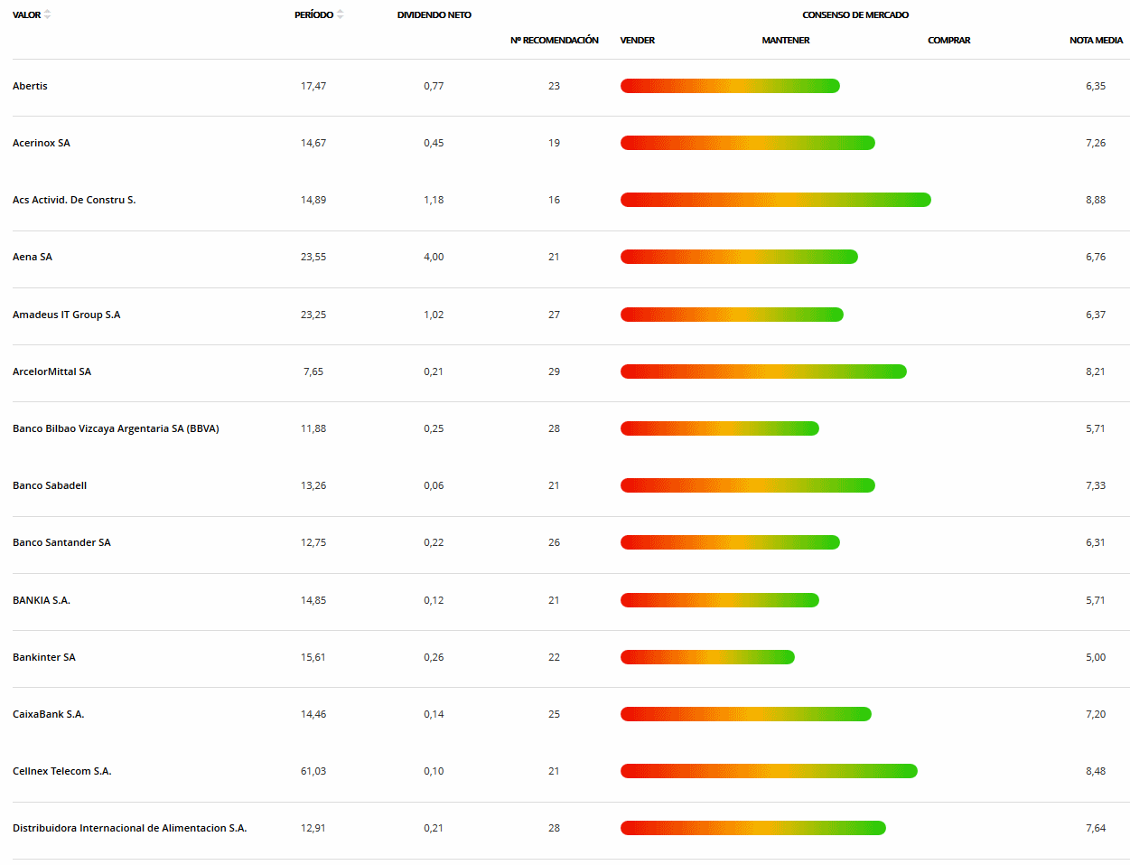Image resolution: width=1130 pixels, height=865 pixels.
Task: Open the Abertis stock page
Action: 30,86
